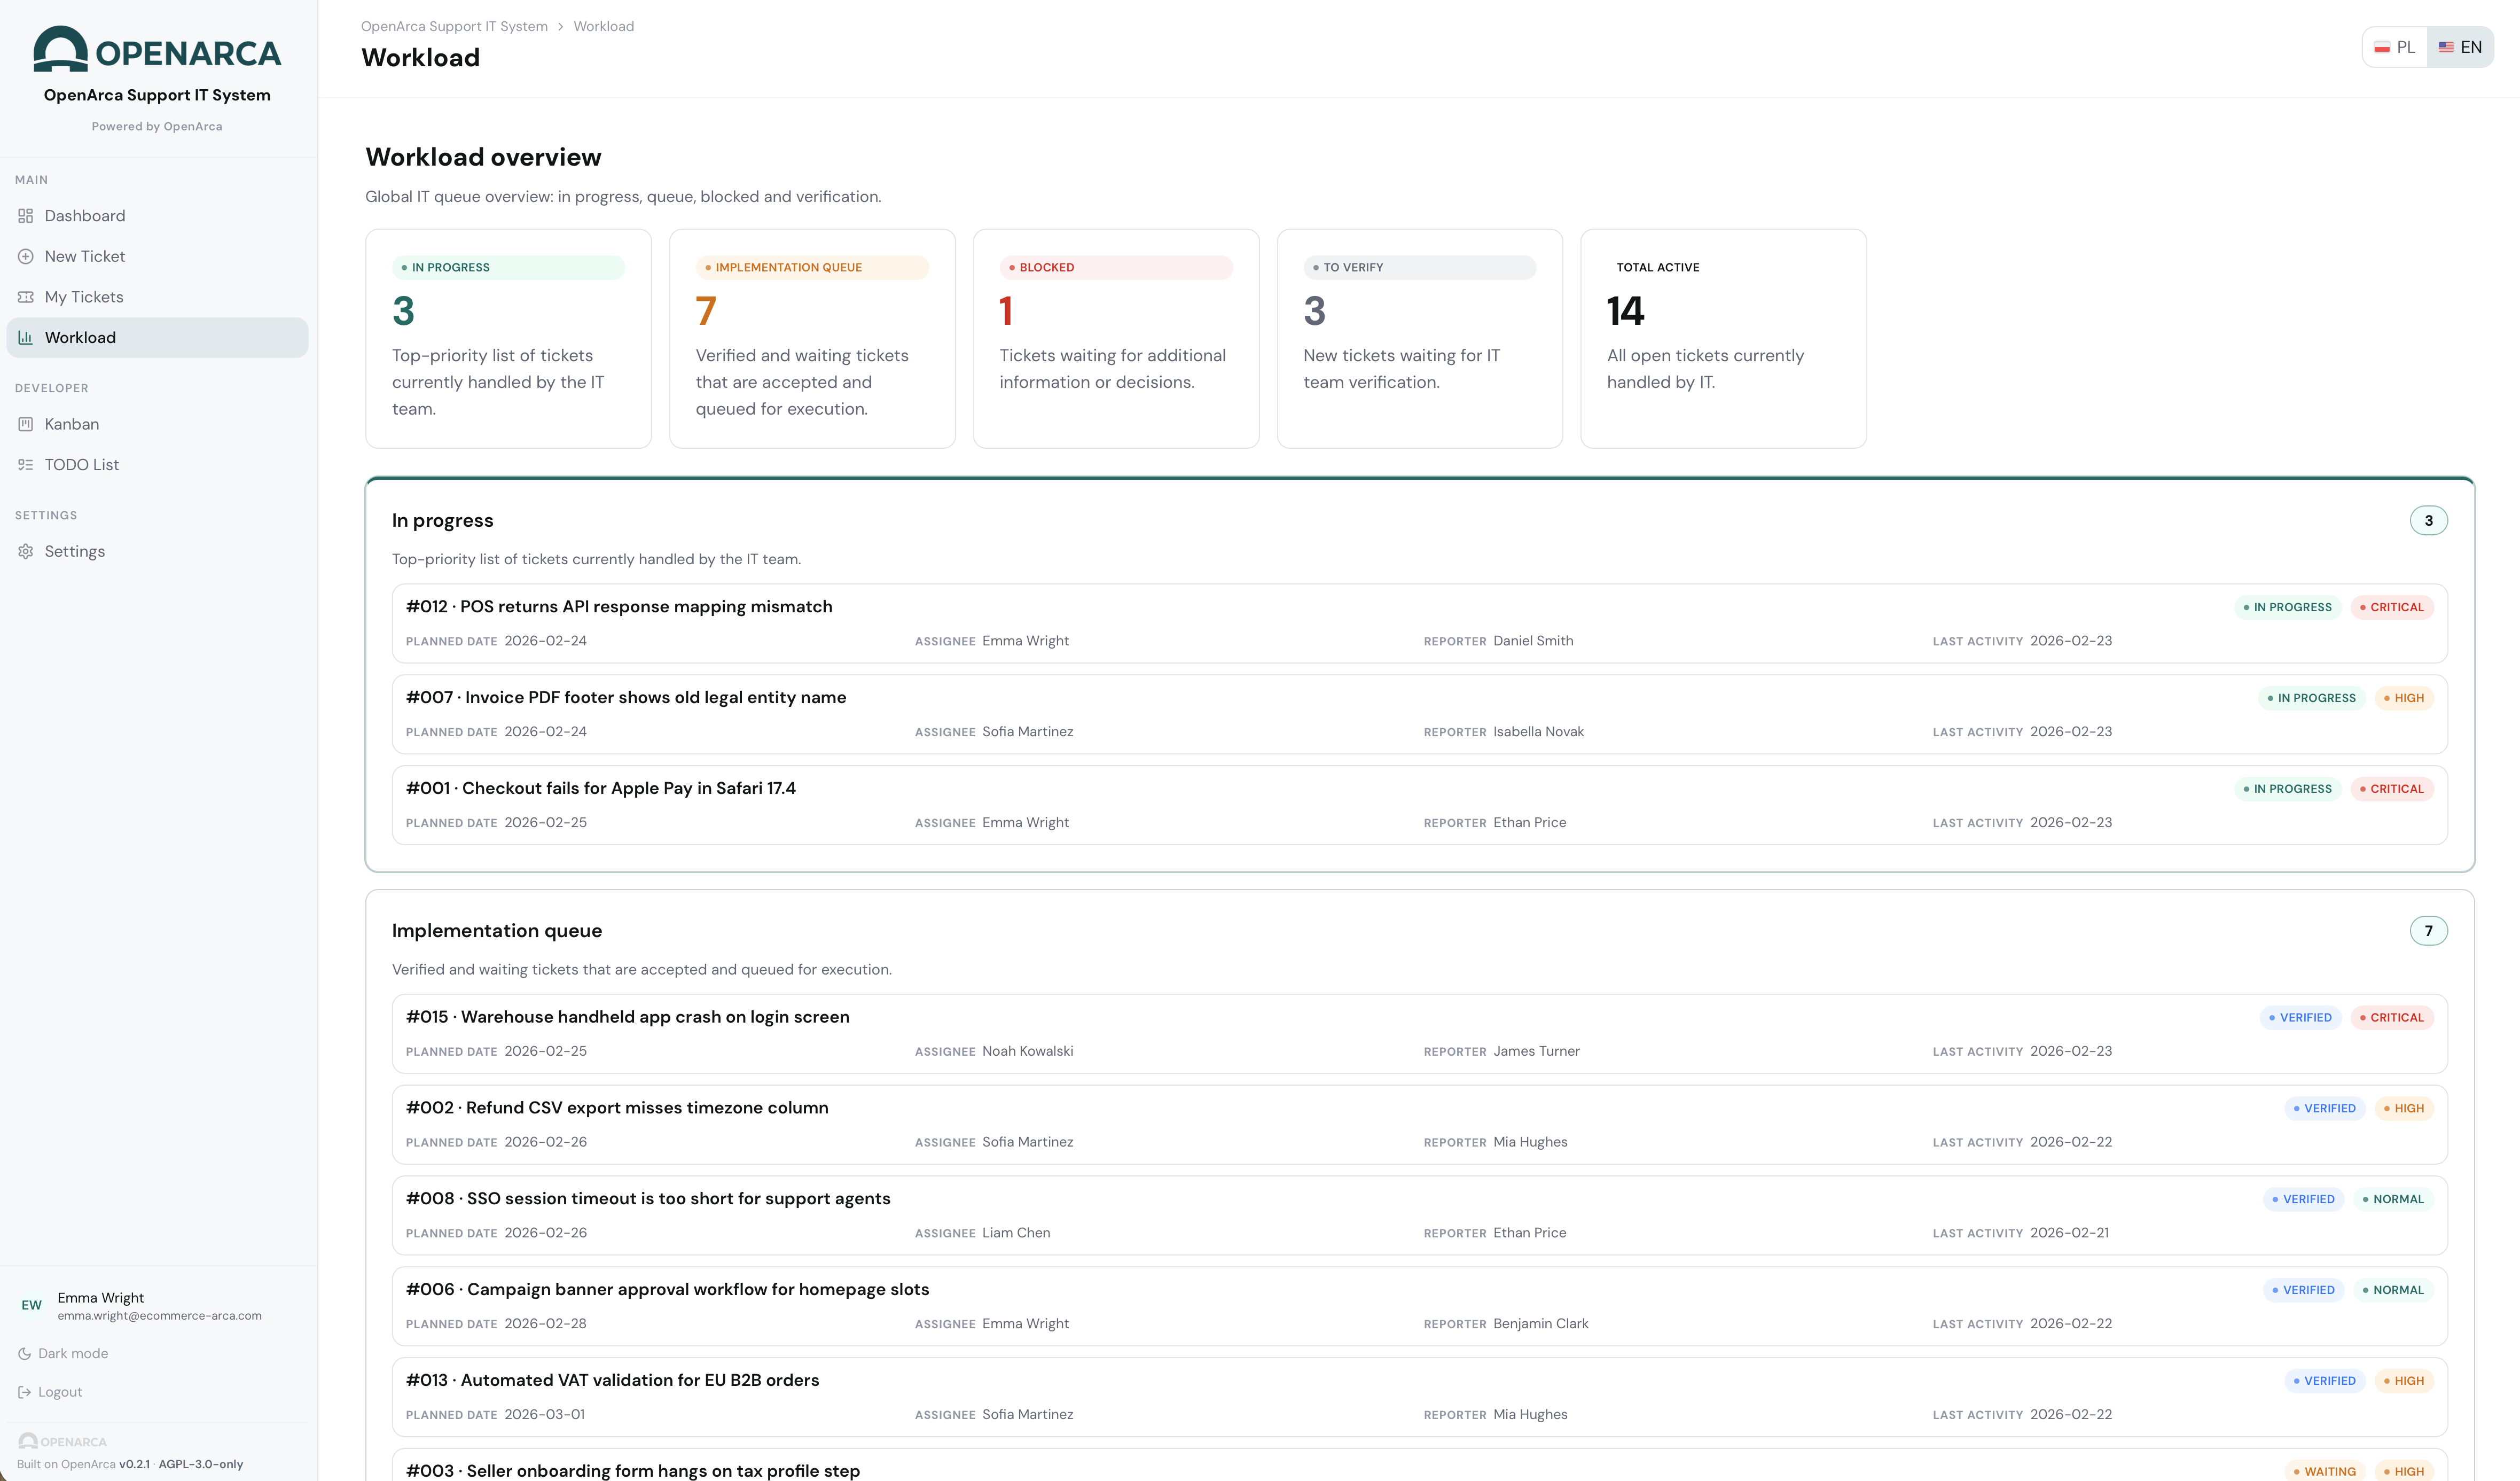The width and height of the screenshot is (2520, 1481).
Task: Open Settings using the gear icon
Action: 25,550
